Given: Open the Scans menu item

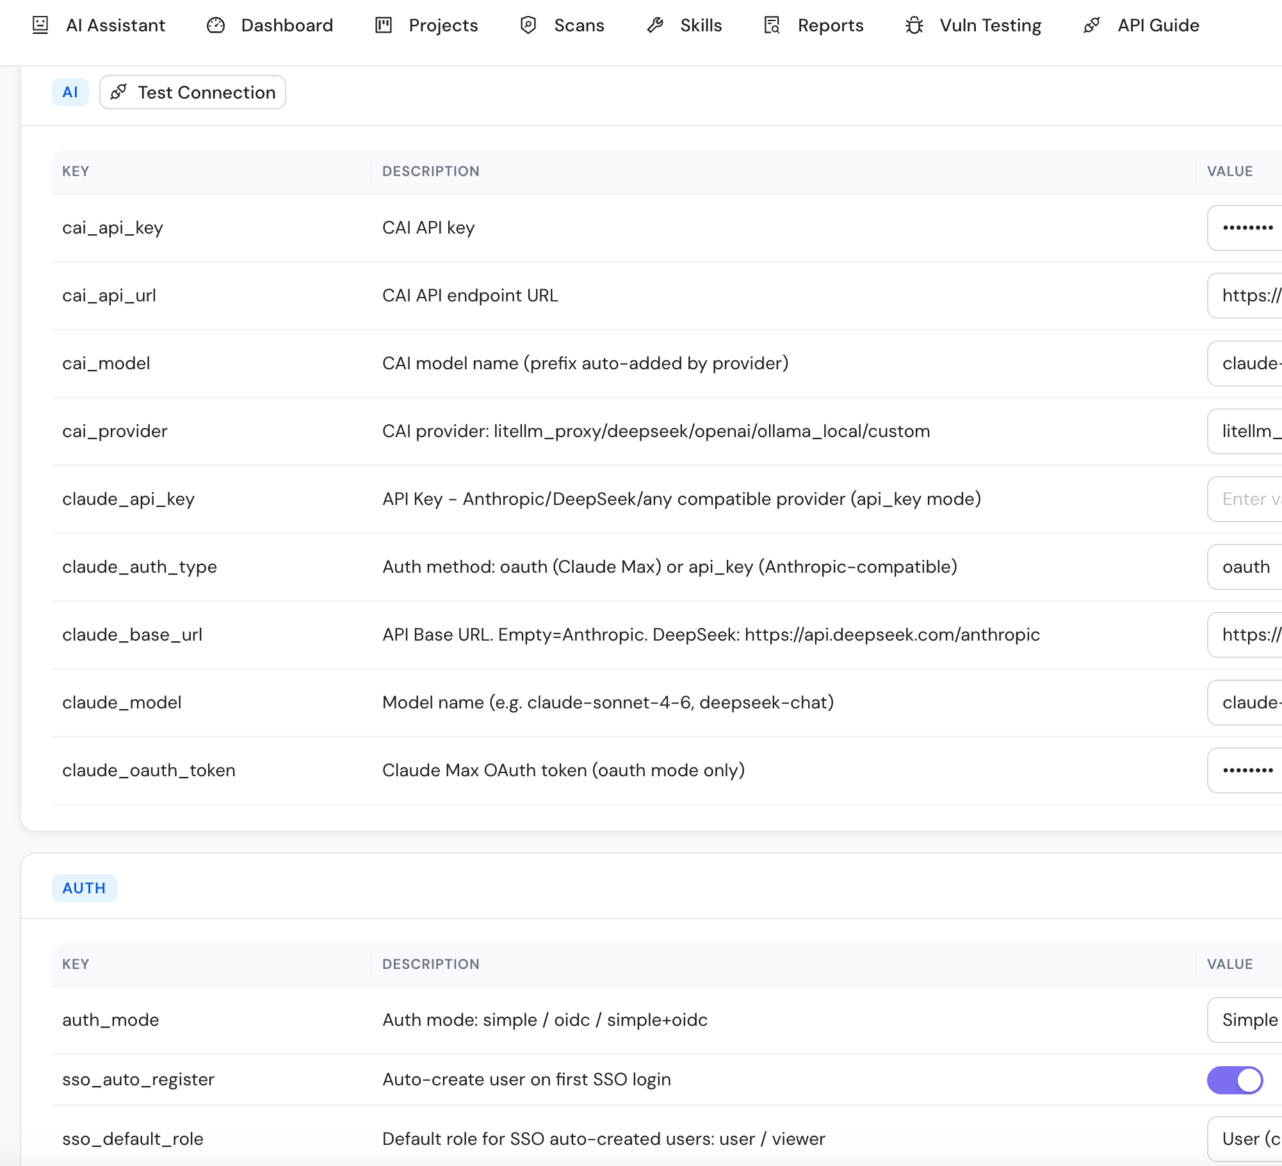Looking at the screenshot, I should [x=579, y=25].
